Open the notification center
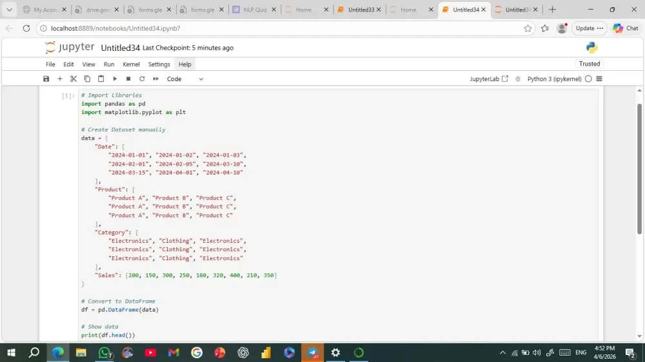Viewport: 645px width, 362px height. tap(630, 352)
